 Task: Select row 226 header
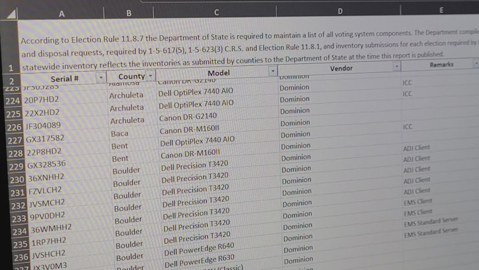tap(14, 127)
